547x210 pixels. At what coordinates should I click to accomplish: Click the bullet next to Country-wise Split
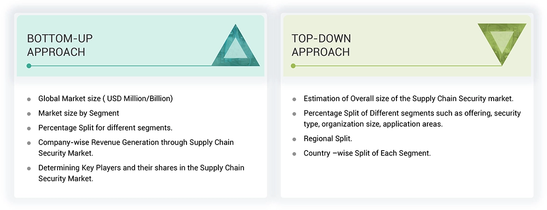[294, 154]
